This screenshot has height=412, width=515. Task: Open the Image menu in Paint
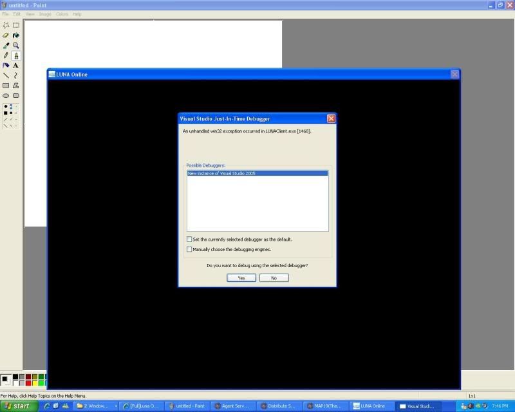click(x=45, y=14)
